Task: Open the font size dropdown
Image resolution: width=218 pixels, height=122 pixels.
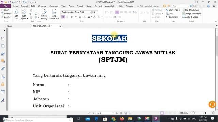Action: pos(97,12)
